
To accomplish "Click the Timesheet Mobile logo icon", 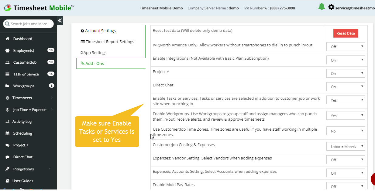I will coord(8,7).
